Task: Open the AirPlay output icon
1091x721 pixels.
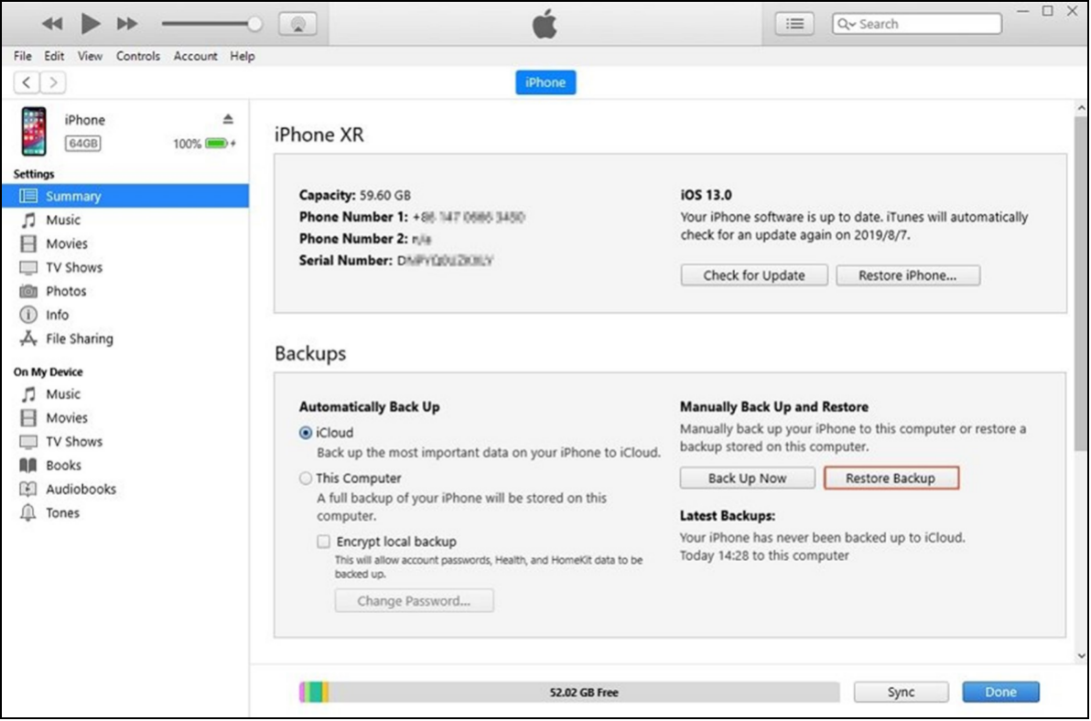Action: point(297,25)
